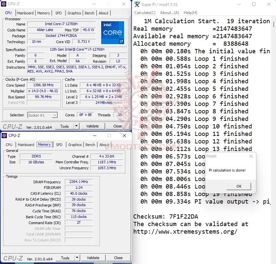Click Max TDP value 45.0 W
The width and height of the screenshot is (276, 264).
88,30
